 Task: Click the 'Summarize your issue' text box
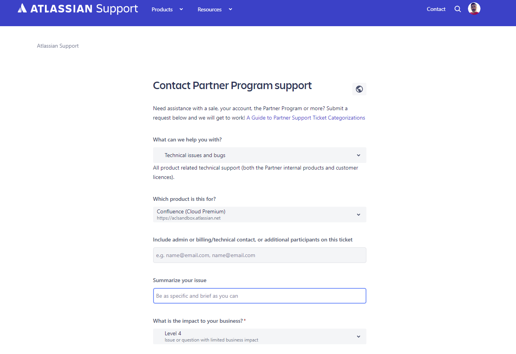point(259,296)
